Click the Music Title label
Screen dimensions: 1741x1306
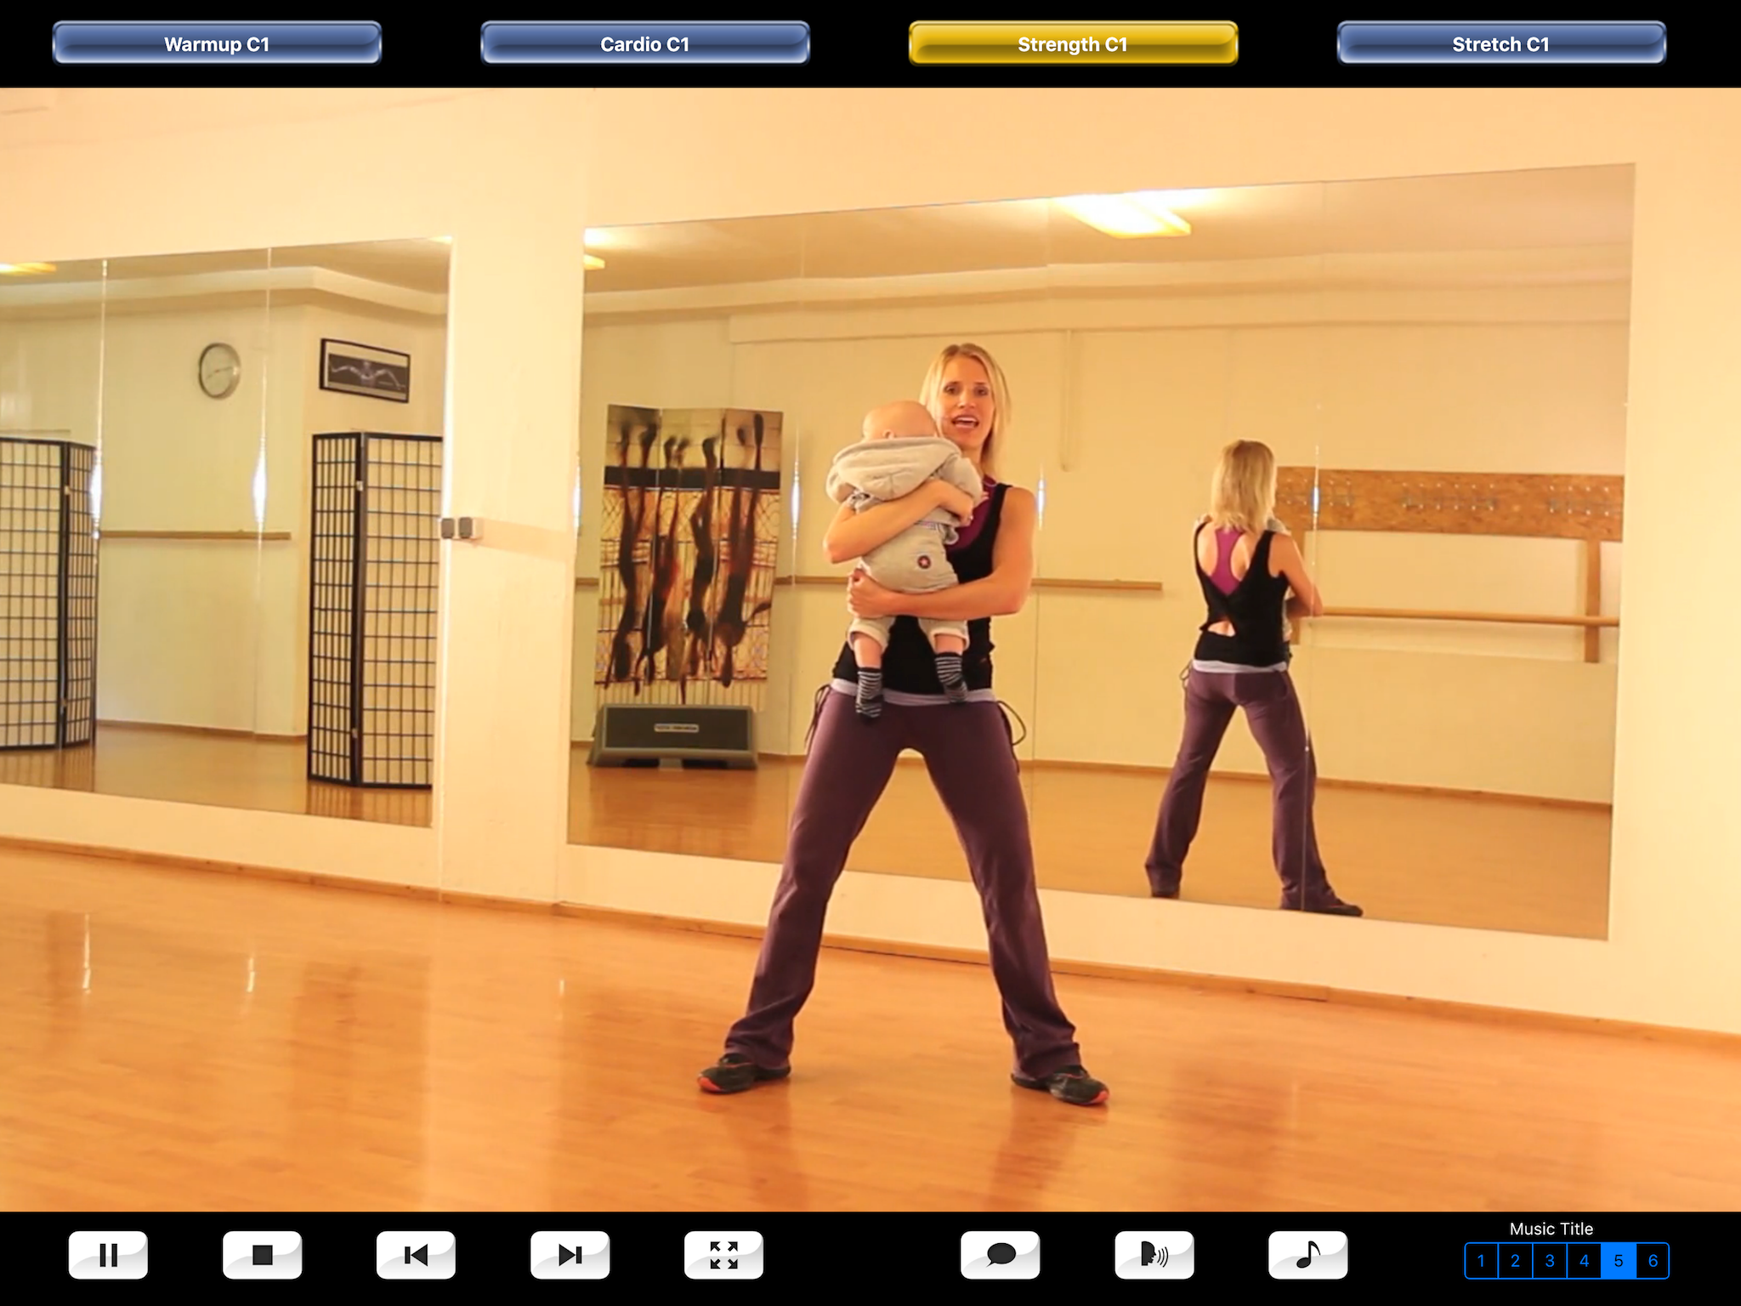[1551, 1229]
